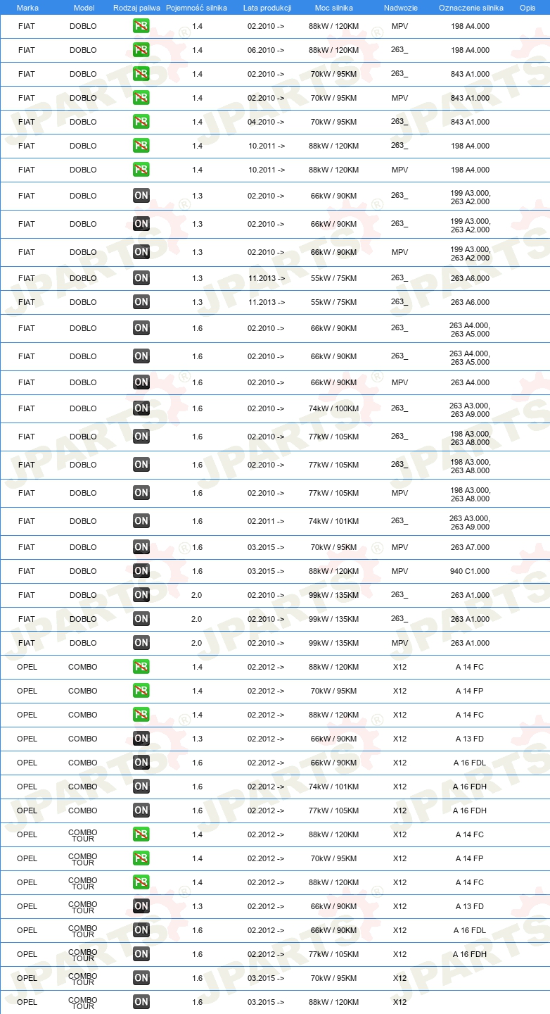
Task: Click the Pojemność silnika column header
Action: [196, 8]
